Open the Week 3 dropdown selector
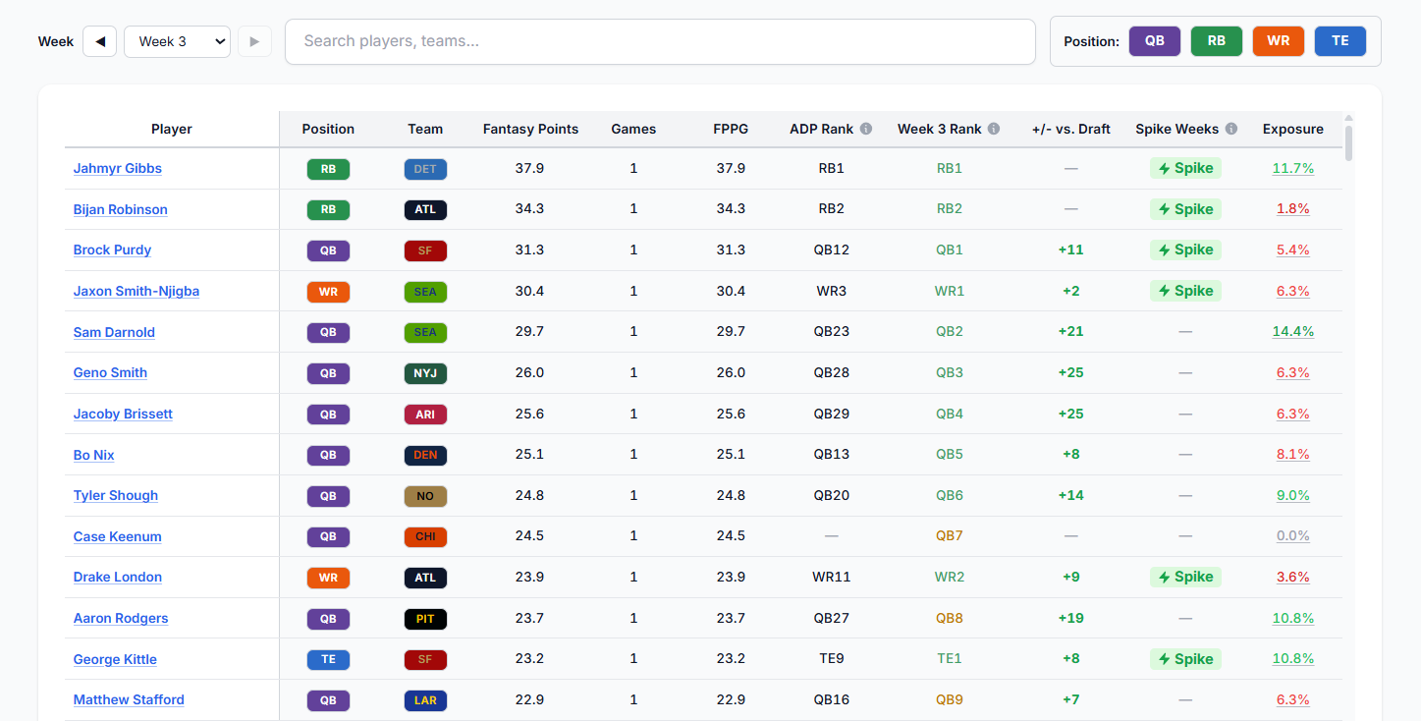Image resolution: width=1421 pixels, height=721 pixels. 177,41
